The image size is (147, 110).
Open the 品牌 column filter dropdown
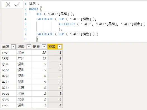(13, 47)
